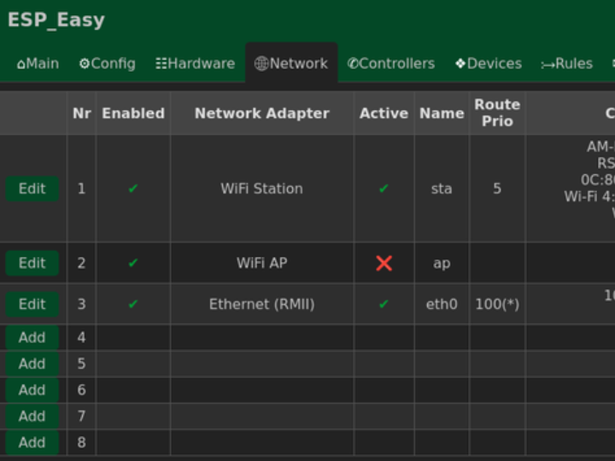Click the WiFi AP inactive red cross

(x=384, y=263)
